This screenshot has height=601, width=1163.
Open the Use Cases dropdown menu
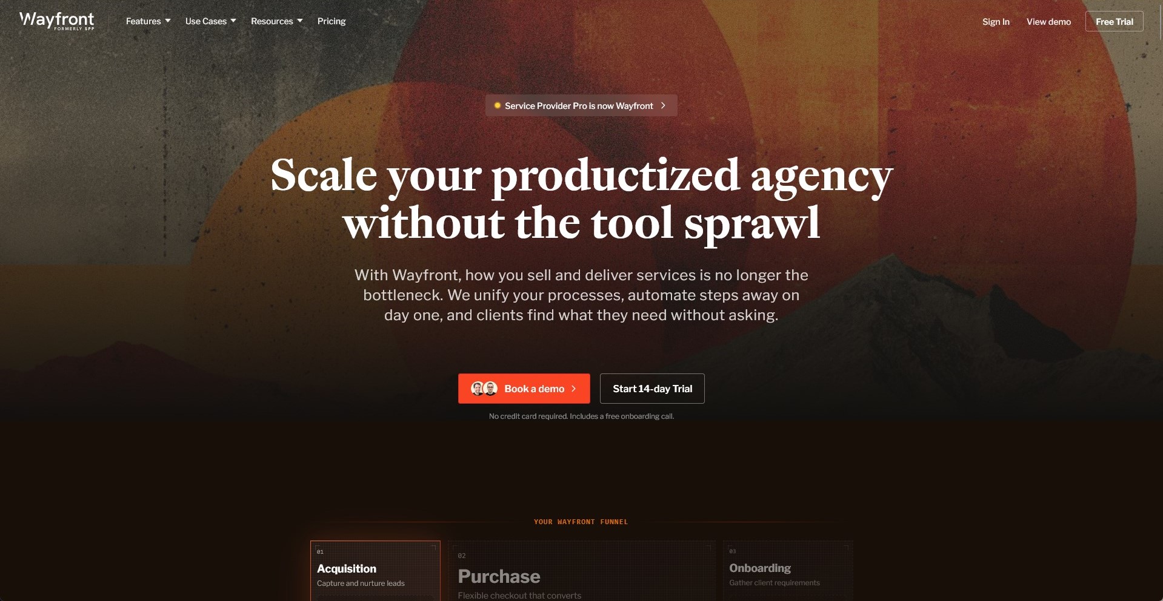pyautogui.click(x=211, y=21)
